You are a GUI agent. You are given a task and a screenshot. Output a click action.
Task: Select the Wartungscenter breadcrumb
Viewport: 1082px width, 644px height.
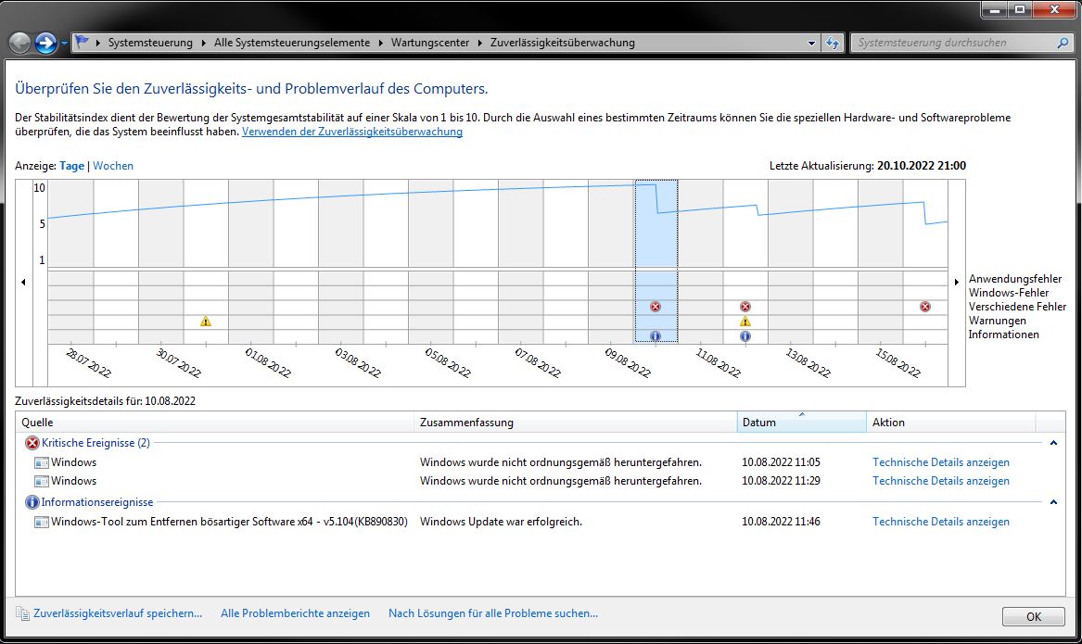pyautogui.click(x=430, y=43)
